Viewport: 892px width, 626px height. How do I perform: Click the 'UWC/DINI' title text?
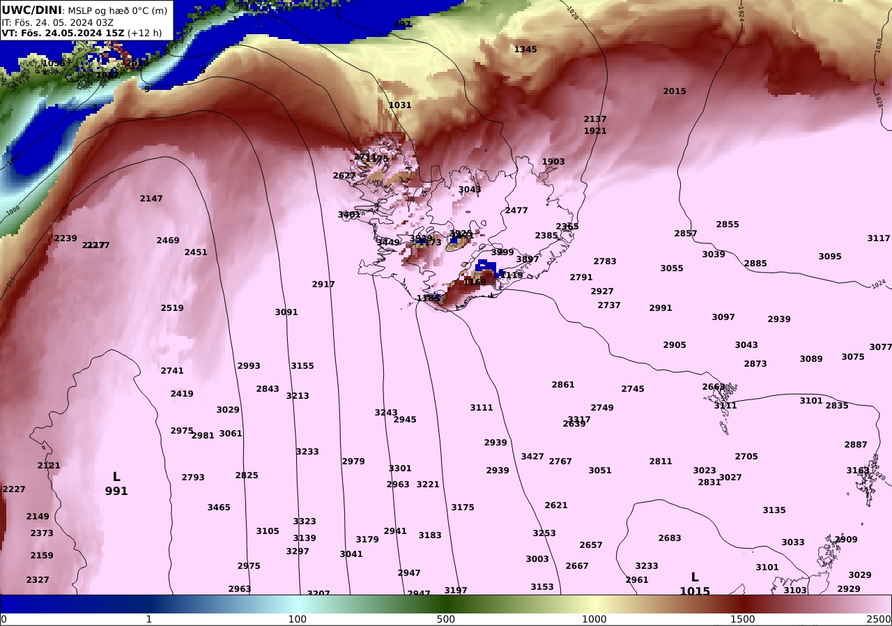point(32,10)
